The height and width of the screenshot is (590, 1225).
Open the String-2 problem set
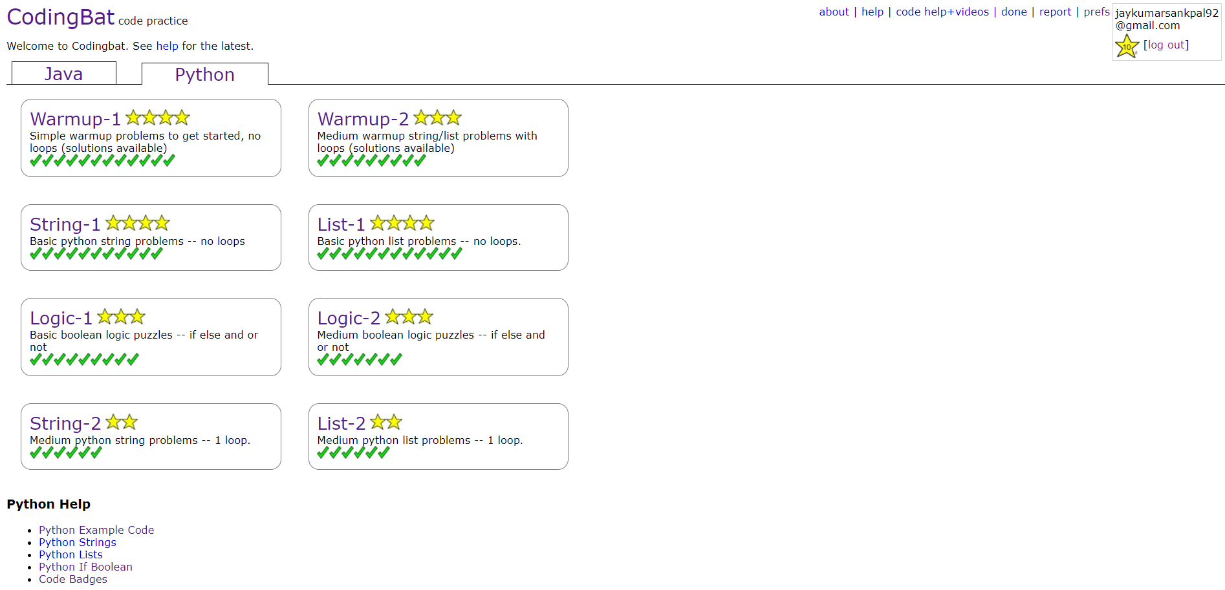point(65,423)
